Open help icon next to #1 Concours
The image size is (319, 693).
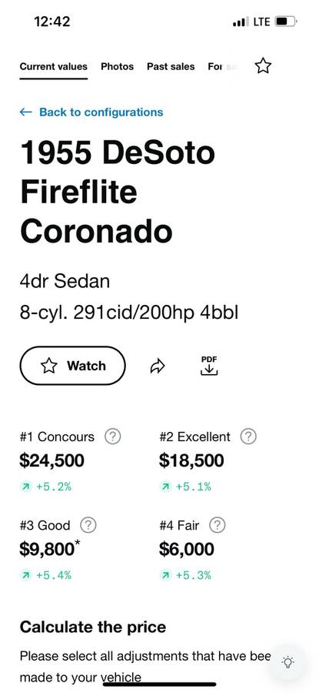pyautogui.click(x=112, y=437)
